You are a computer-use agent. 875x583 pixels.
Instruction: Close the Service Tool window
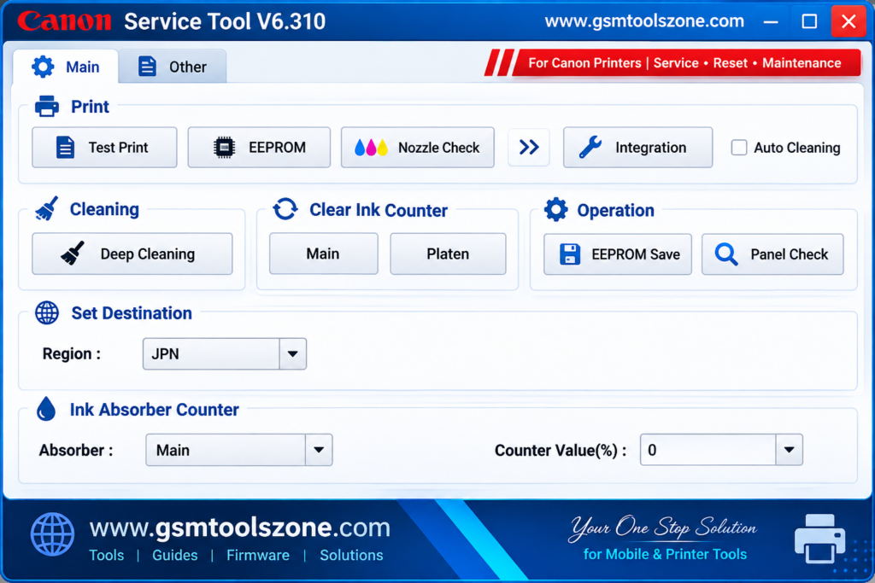(849, 21)
